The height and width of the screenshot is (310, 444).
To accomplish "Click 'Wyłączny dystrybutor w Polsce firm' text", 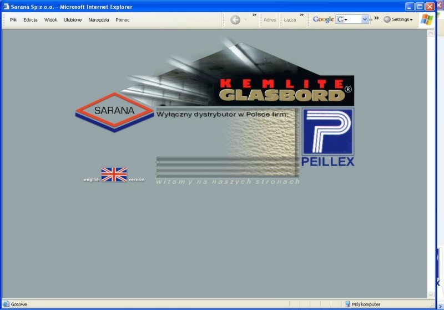I will tap(223, 115).
